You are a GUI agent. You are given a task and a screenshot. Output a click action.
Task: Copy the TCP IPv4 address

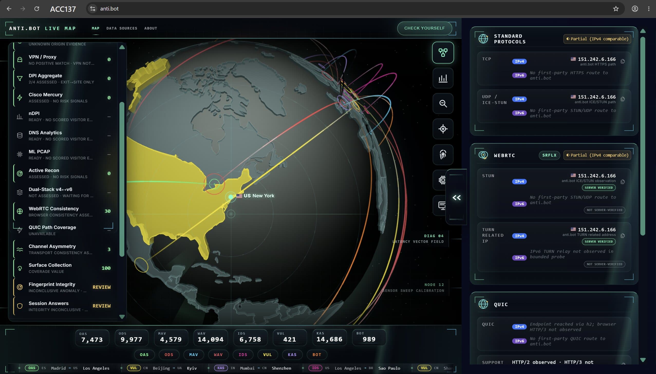[x=623, y=61]
